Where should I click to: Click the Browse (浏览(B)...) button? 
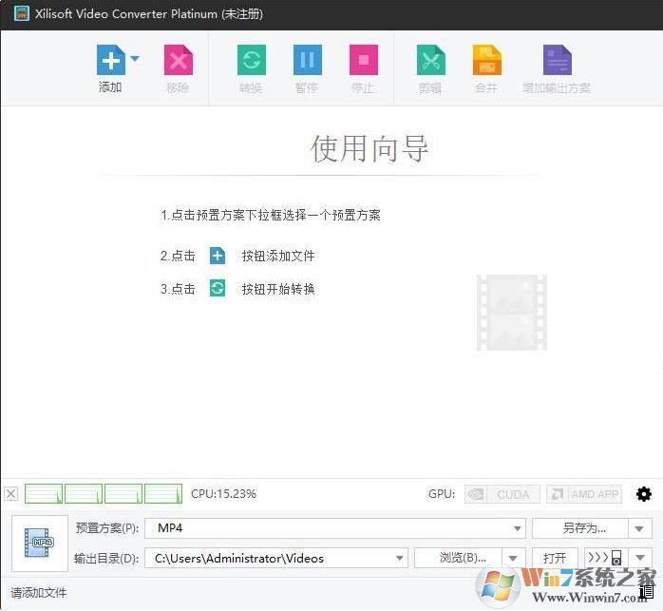[x=463, y=558]
